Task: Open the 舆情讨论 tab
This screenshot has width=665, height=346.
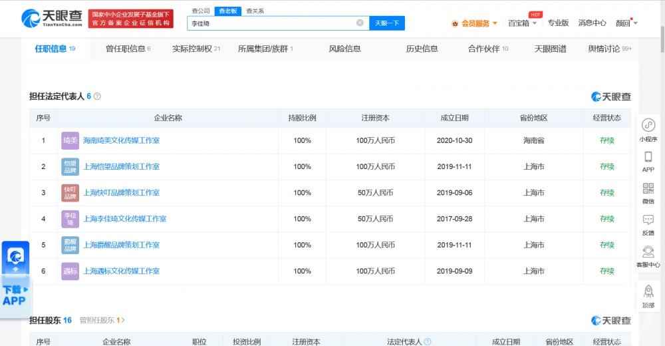Action: click(x=609, y=49)
